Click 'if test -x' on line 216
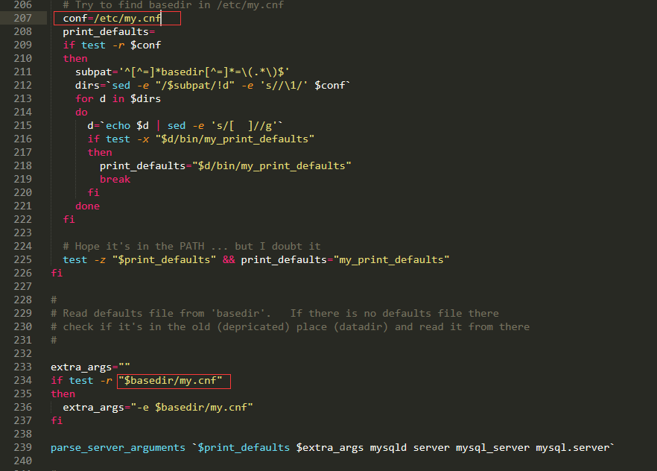Viewport: 657px width, 471px height. pos(200,139)
